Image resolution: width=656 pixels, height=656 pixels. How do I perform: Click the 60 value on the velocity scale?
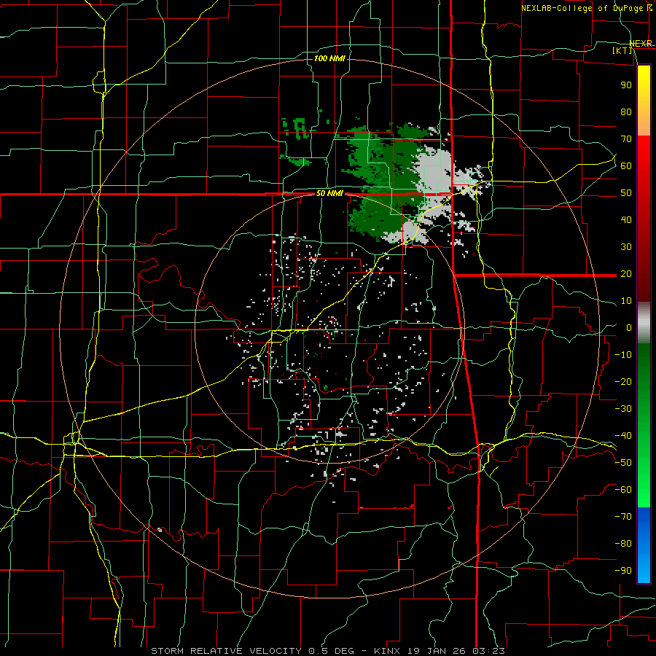tap(626, 166)
